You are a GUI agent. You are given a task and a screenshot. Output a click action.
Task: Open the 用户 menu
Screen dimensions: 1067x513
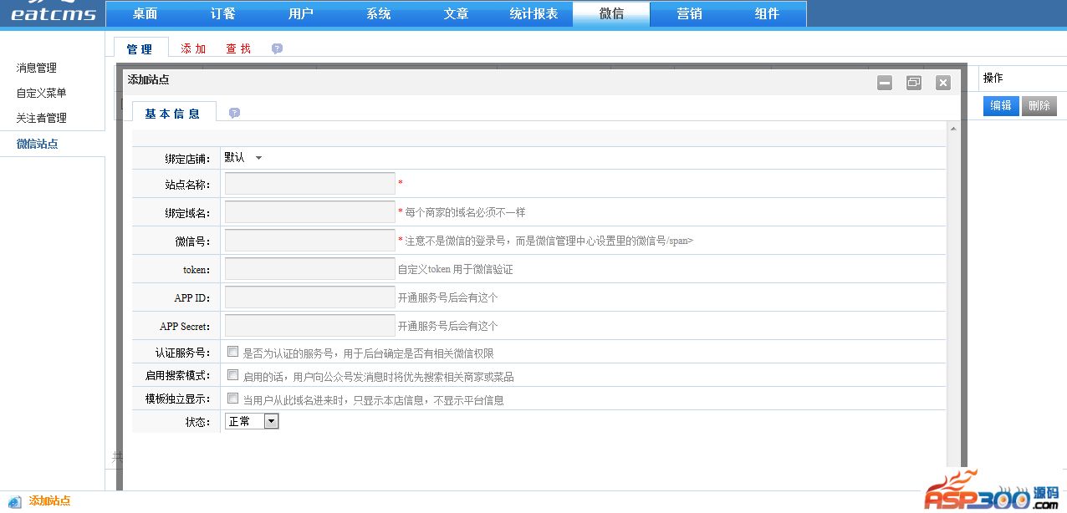pos(300,14)
